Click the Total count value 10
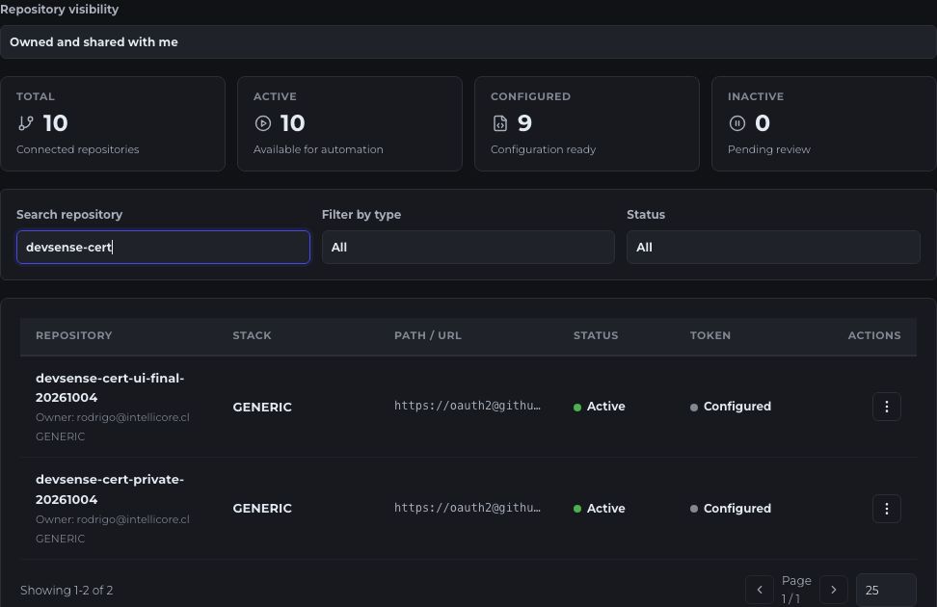Viewport: 937px width, 607px height. click(x=56, y=123)
